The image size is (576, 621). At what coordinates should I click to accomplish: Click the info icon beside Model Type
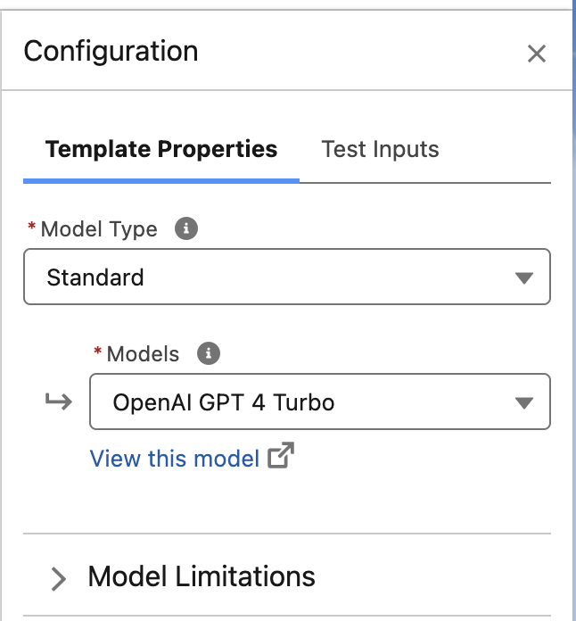pos(185,228)
